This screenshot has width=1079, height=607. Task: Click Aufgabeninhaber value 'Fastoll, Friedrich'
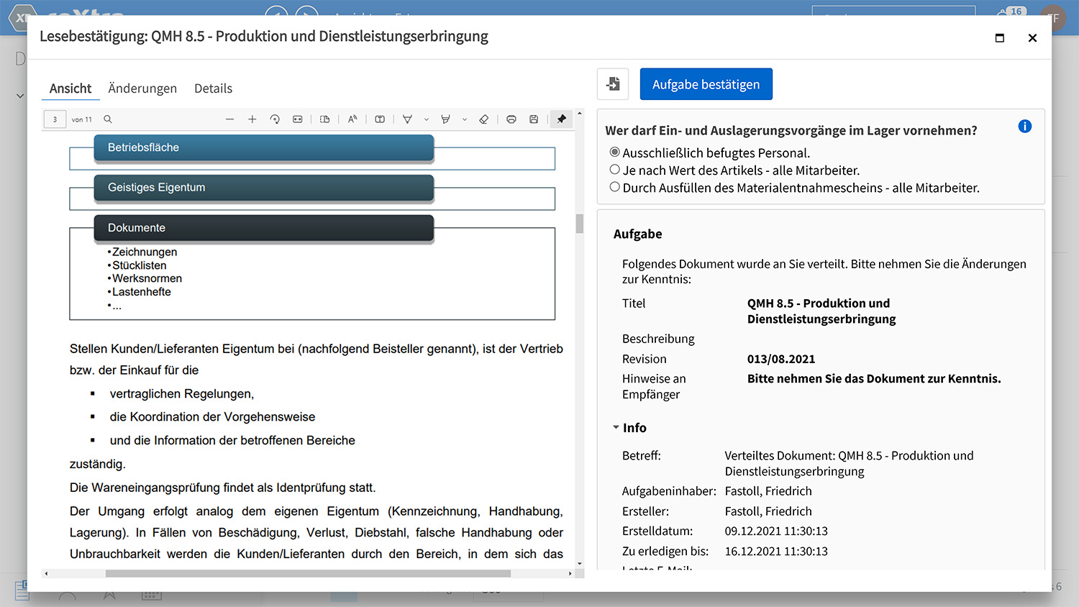(x=768, y=491)
